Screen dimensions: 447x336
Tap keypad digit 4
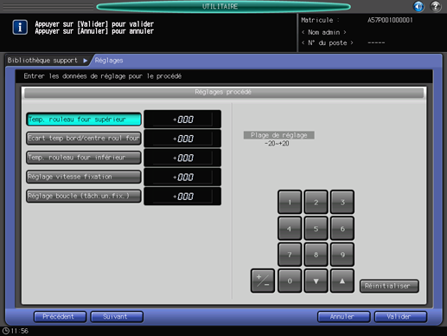click(290, 229)
